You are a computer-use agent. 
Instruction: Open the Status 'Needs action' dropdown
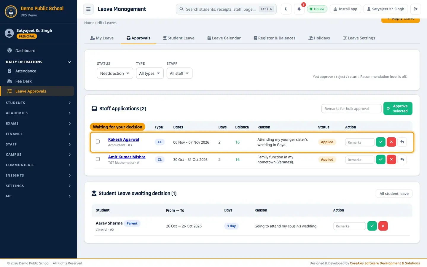pos(115,73)
